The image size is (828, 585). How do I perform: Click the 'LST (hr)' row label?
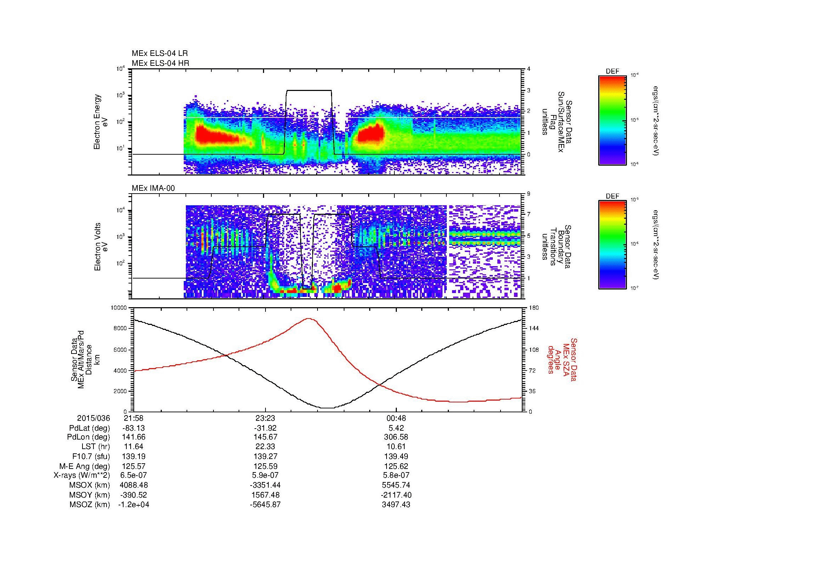(96, 447)
